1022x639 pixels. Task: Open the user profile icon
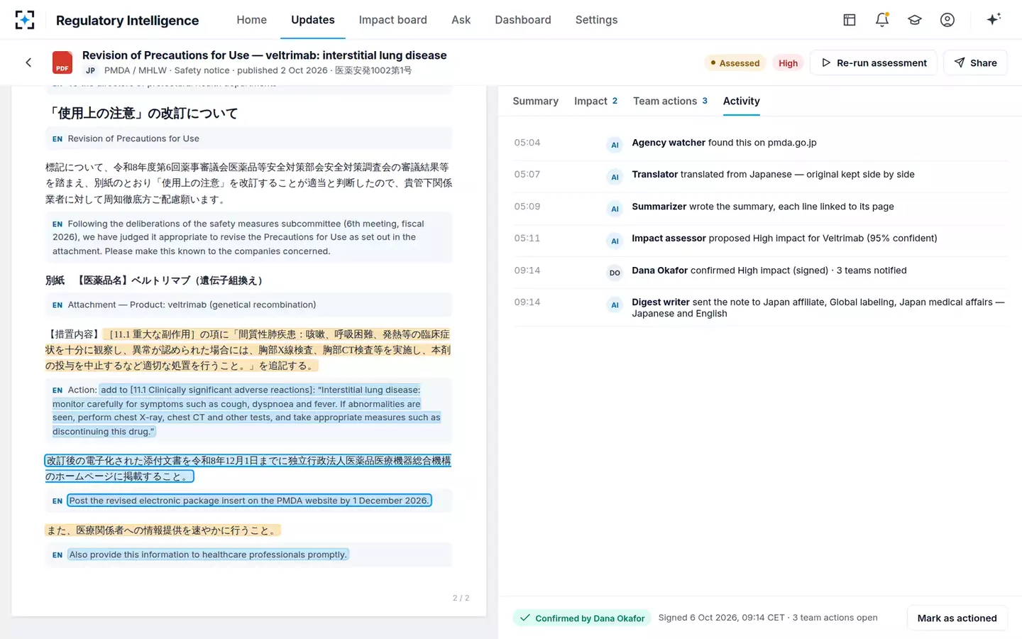coord(947,20)
